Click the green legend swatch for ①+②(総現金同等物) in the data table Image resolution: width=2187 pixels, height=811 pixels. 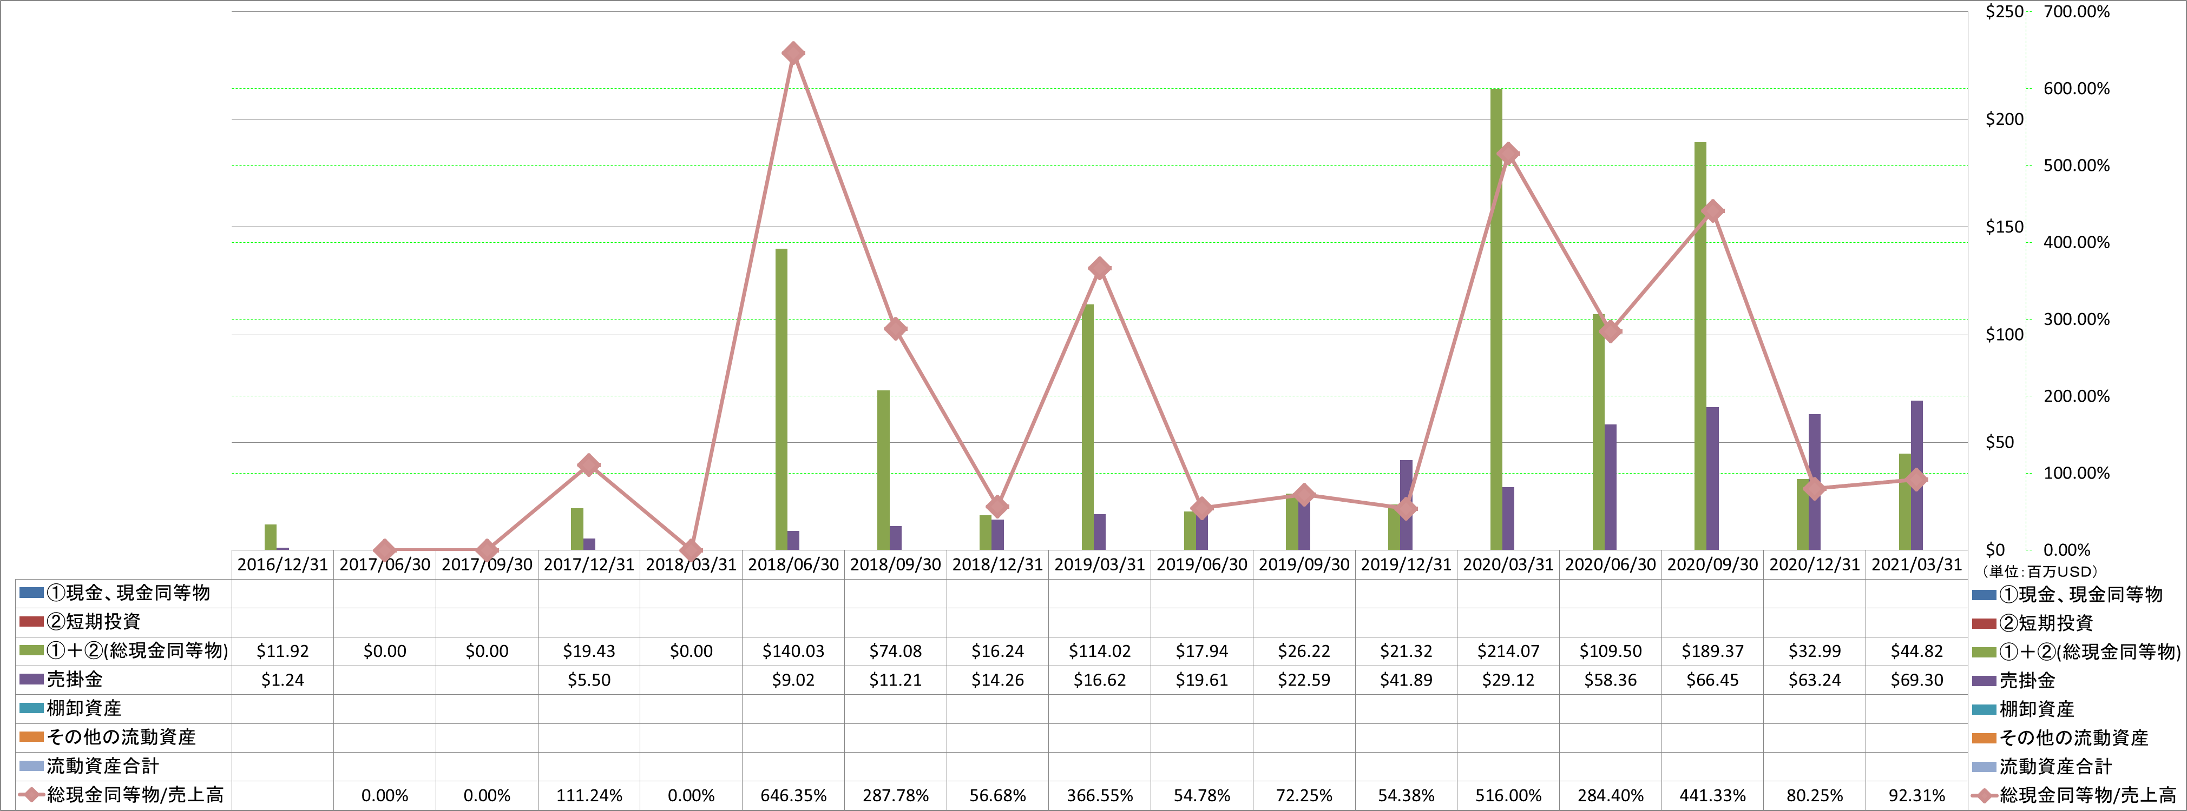tap(31, 650)
